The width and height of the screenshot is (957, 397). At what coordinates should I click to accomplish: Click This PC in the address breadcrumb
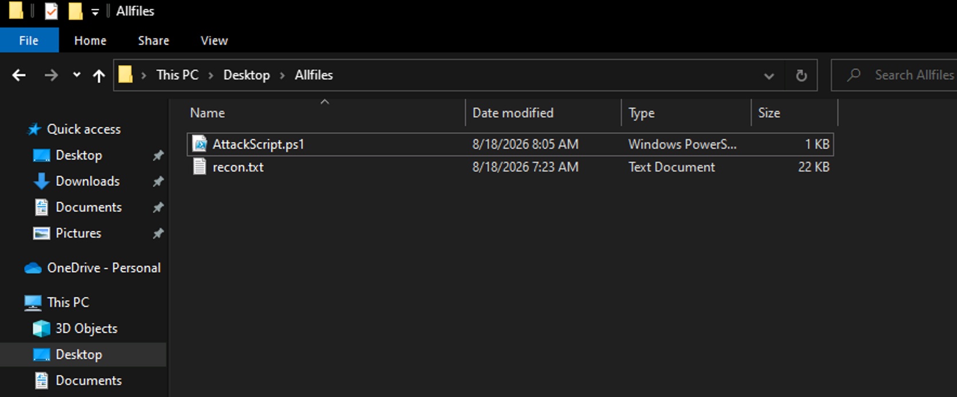(x=177, y=75)
